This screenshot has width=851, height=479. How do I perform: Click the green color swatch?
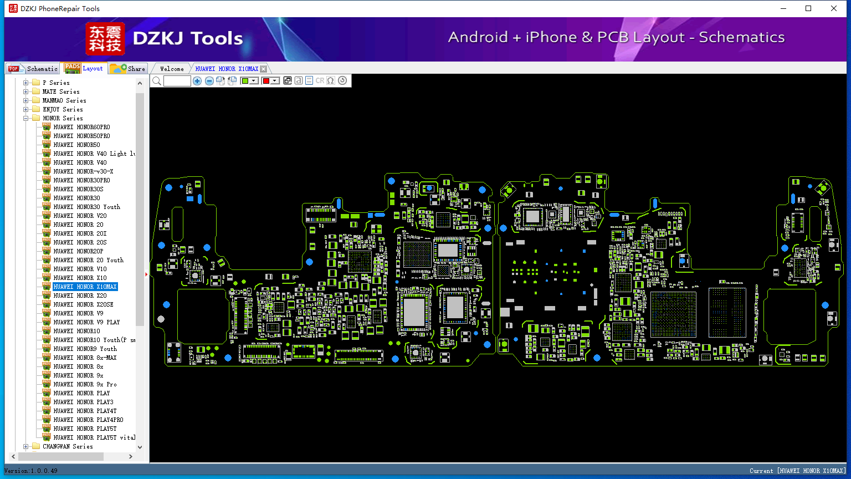[245, 81]
